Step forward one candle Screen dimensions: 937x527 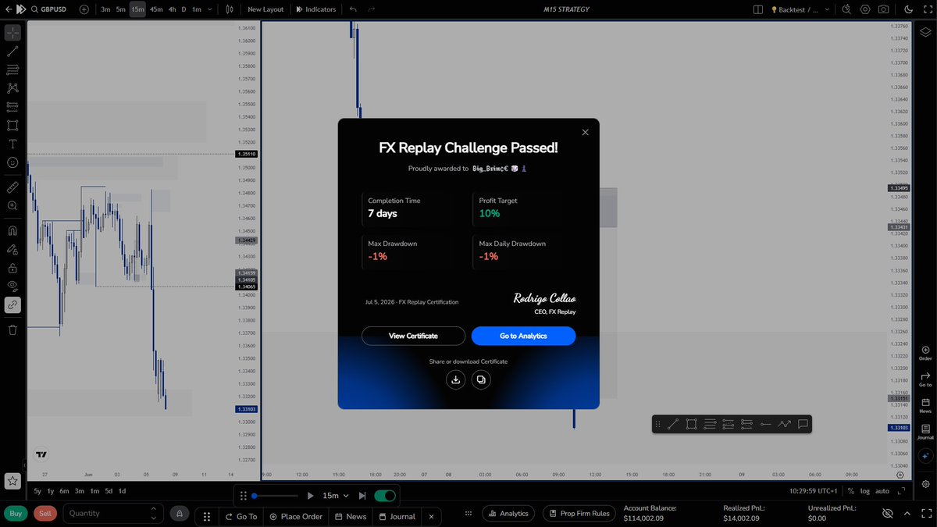[362, 495]
